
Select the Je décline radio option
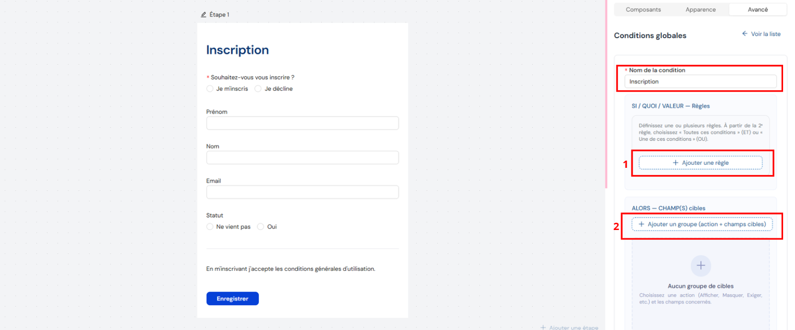[x=258, y=89]
